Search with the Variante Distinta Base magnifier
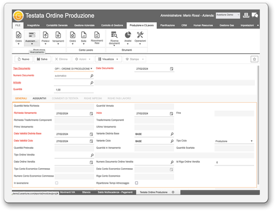 click(172, 134)
